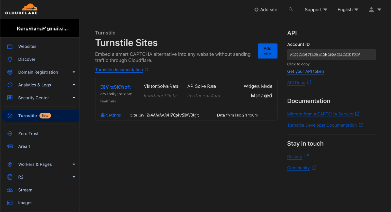Click Add site in the top navigation bar
Viewport: 391px width, 212px height.
266,9
